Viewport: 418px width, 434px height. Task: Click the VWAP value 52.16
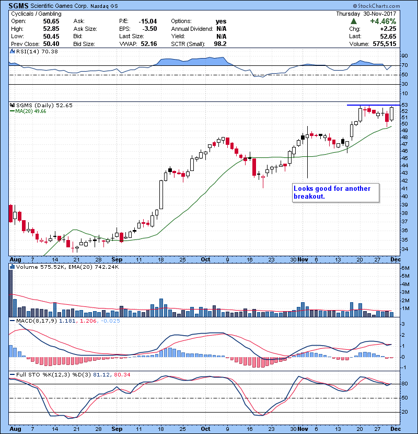click(x=149, y=44)
